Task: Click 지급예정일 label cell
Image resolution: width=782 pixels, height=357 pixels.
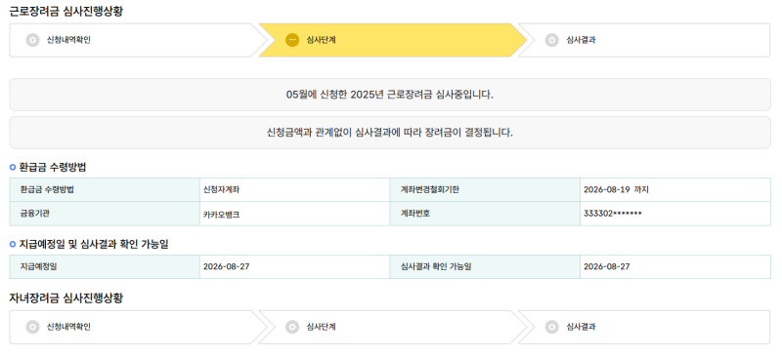Action: pyautogui.click(x=105, y=267)
